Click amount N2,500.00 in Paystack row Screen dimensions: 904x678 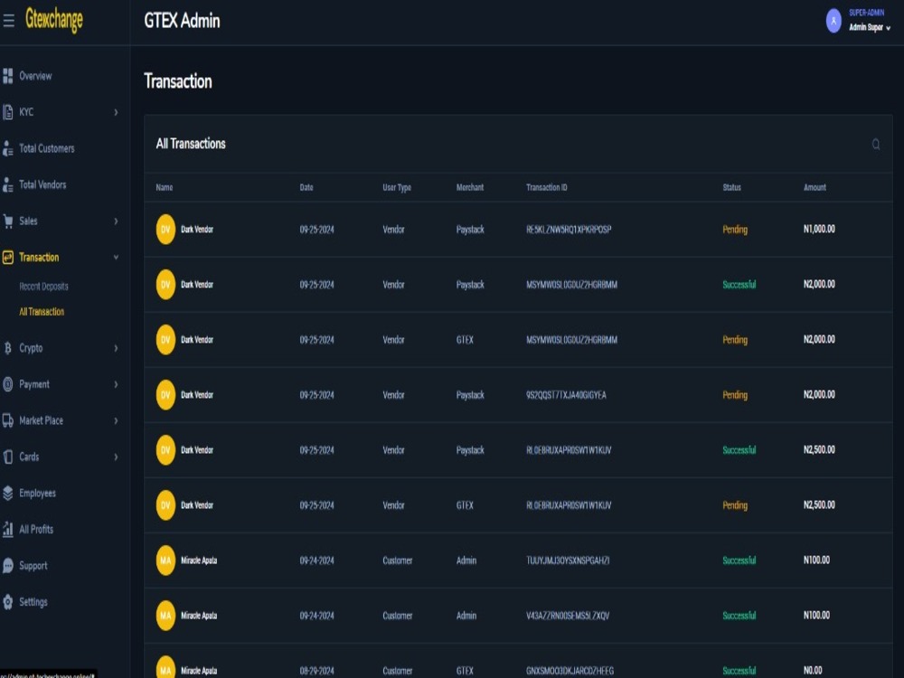pyautogui.click(x=819, y=449)
